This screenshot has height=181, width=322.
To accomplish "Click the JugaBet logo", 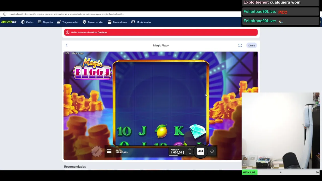I will click(x=9, y=22).
